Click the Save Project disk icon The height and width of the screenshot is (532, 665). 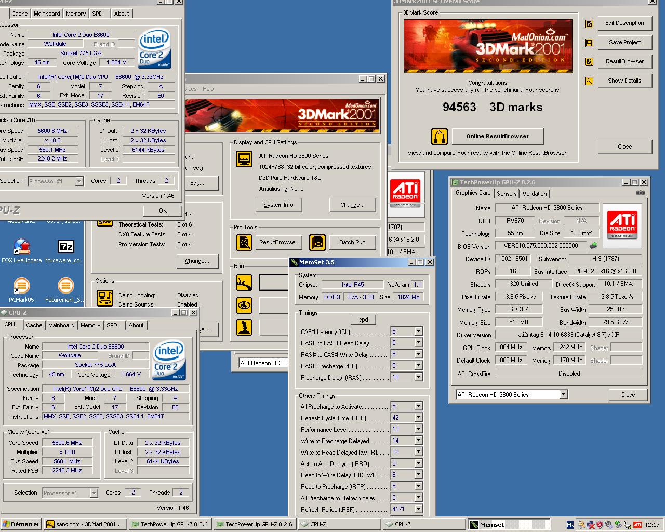(x=589, y=43)
